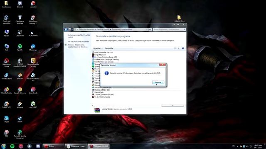Click the Blender desktop icon
Viewport: 266px width, 149px height.
pos(20,76)
